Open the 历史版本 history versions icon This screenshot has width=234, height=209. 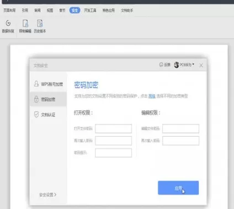[40, 23]
